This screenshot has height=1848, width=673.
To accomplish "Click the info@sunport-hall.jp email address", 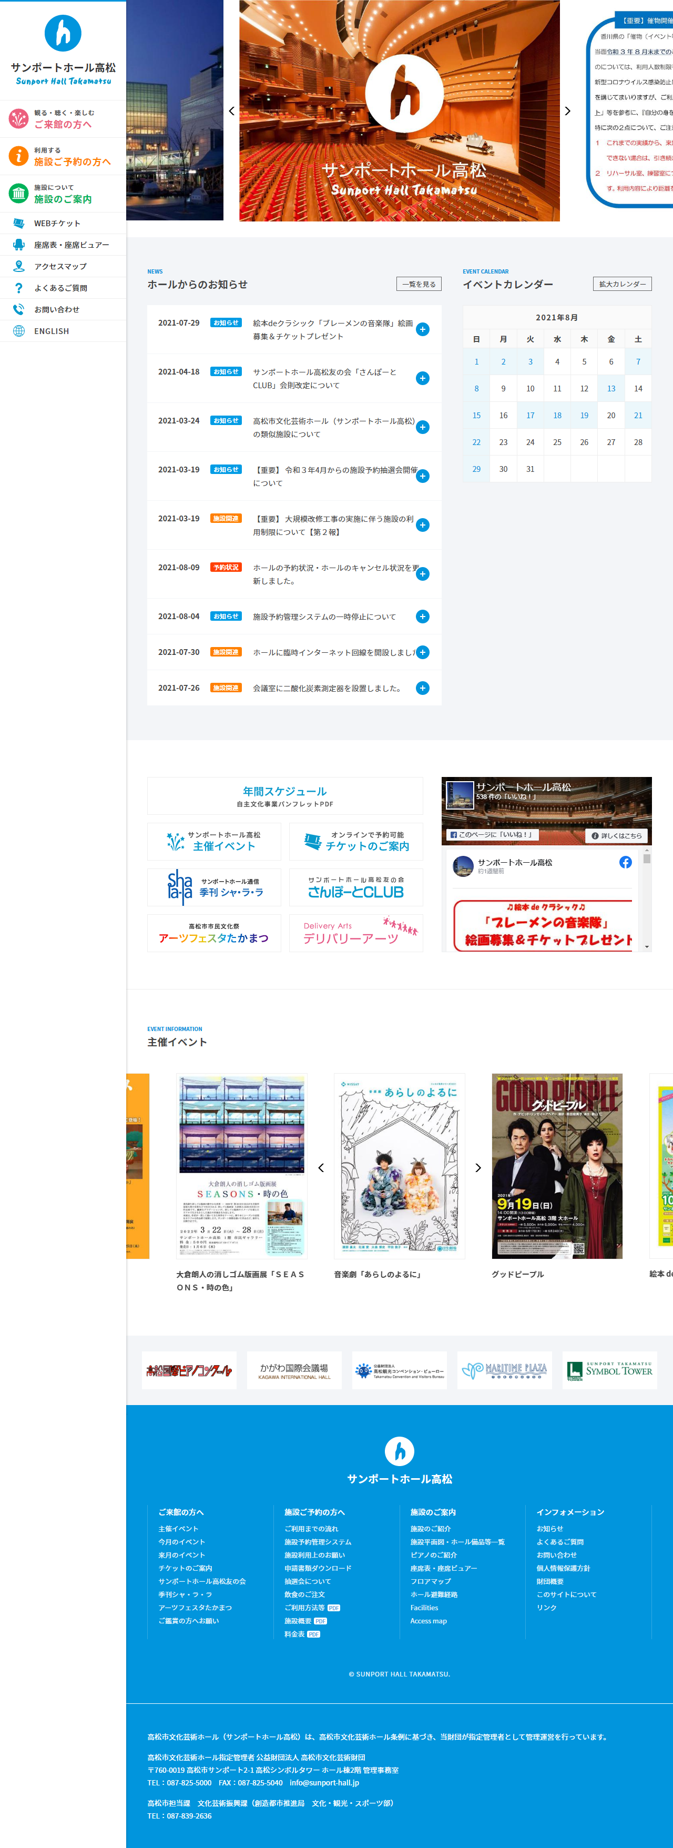I will coord(324,1783).
